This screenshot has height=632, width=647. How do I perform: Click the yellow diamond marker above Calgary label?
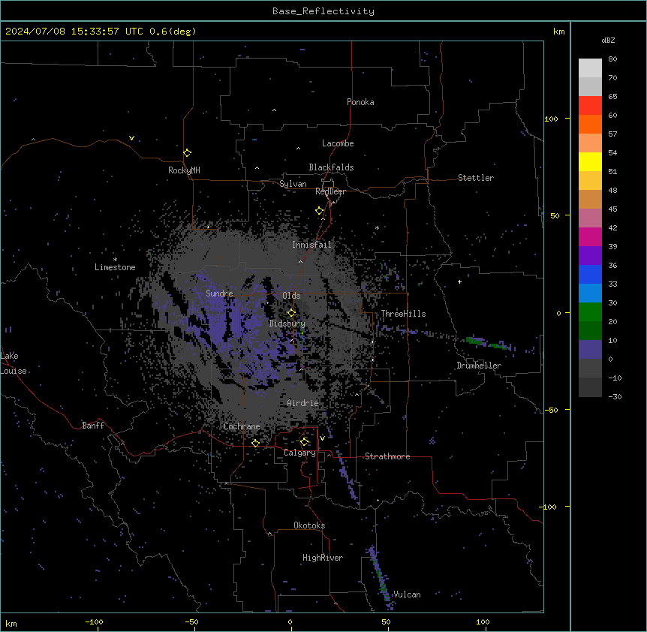(304, 442)
